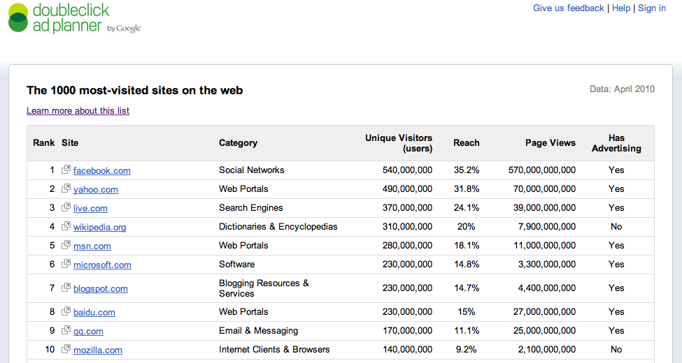This screenshot has height=363, width=682.
Task: Select the Blogging Resources & Services cell
Action: click(264, 288)
